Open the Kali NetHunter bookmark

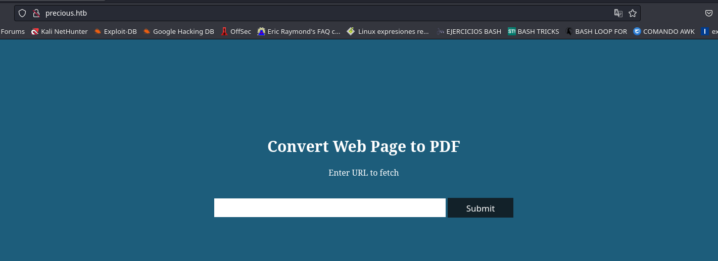click(59, 31)
